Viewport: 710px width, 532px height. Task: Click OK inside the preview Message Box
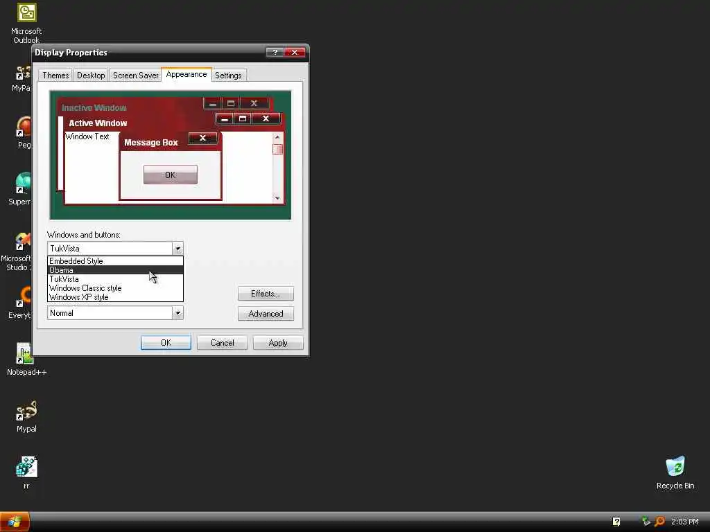tap(171, 175)
